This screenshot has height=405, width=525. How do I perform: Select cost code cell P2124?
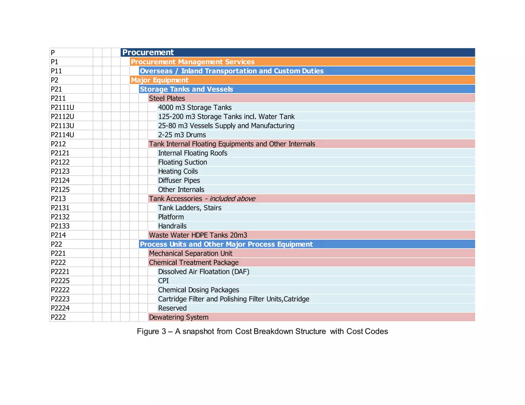coord(71,180)
